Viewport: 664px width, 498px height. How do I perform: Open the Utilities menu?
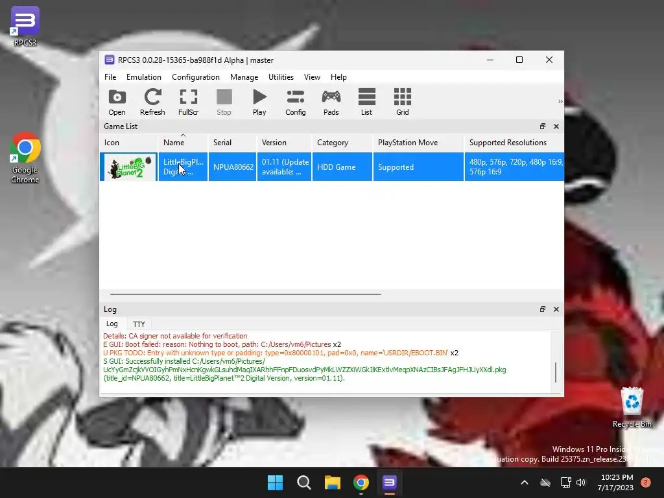coord(281,77)
